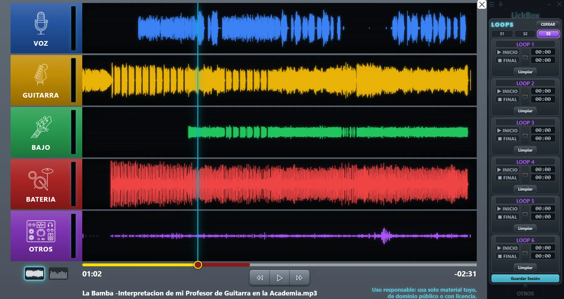Set Loop 1 start with INICIO
The image size is (564, 299).
[507, 52]
